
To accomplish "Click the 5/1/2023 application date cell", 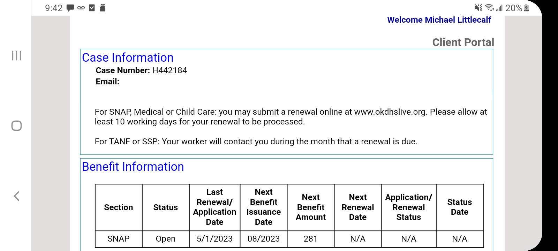I will click(x=214, y=239).
